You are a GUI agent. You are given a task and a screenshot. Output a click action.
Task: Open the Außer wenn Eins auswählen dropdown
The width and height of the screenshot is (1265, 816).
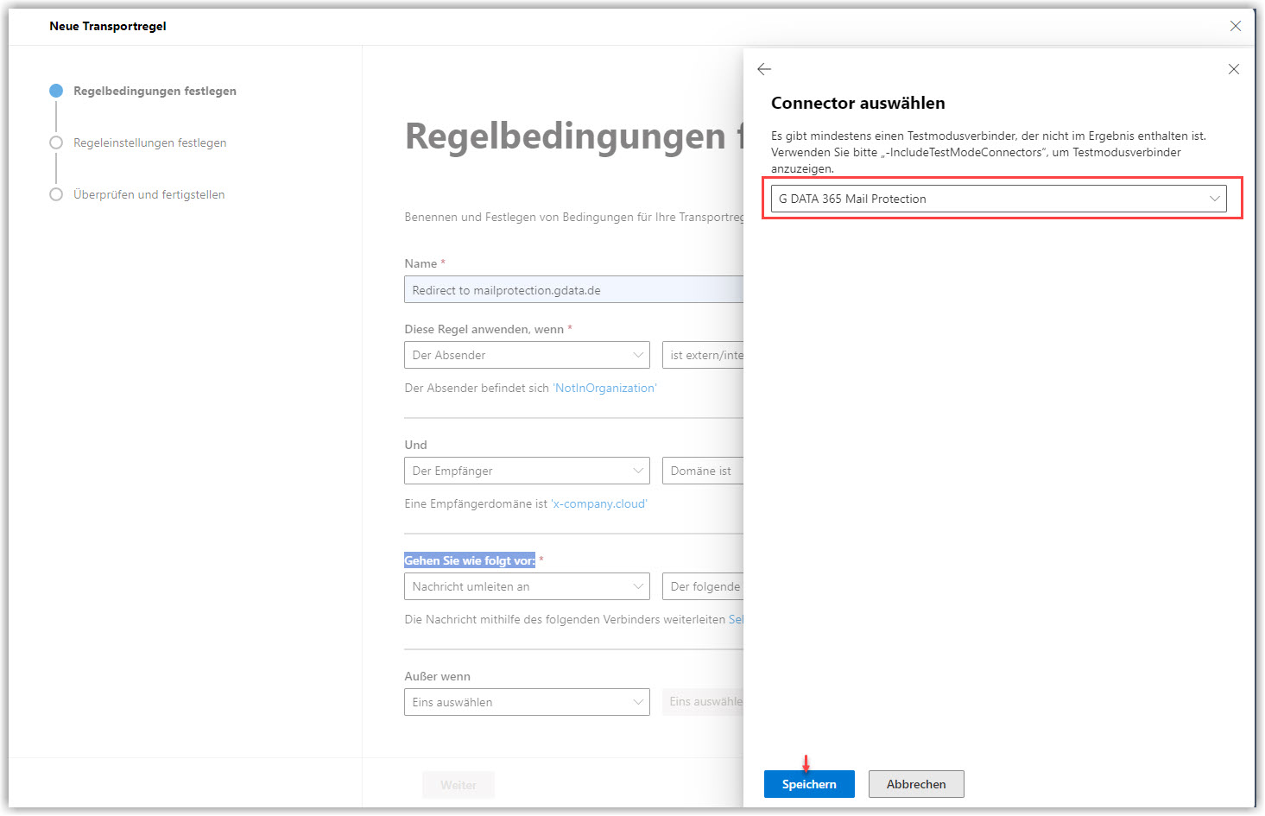tap(527, 702)
